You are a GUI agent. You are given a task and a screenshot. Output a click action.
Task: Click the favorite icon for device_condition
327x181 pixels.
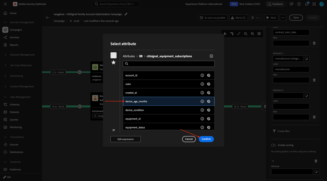[x=208, y=110]
